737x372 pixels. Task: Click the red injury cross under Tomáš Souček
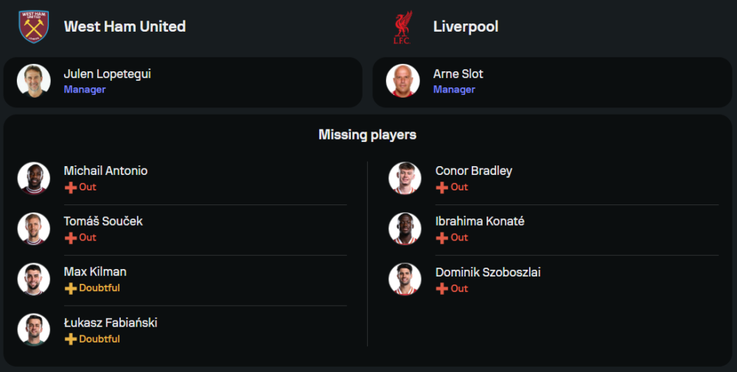(x=71, y=238)
